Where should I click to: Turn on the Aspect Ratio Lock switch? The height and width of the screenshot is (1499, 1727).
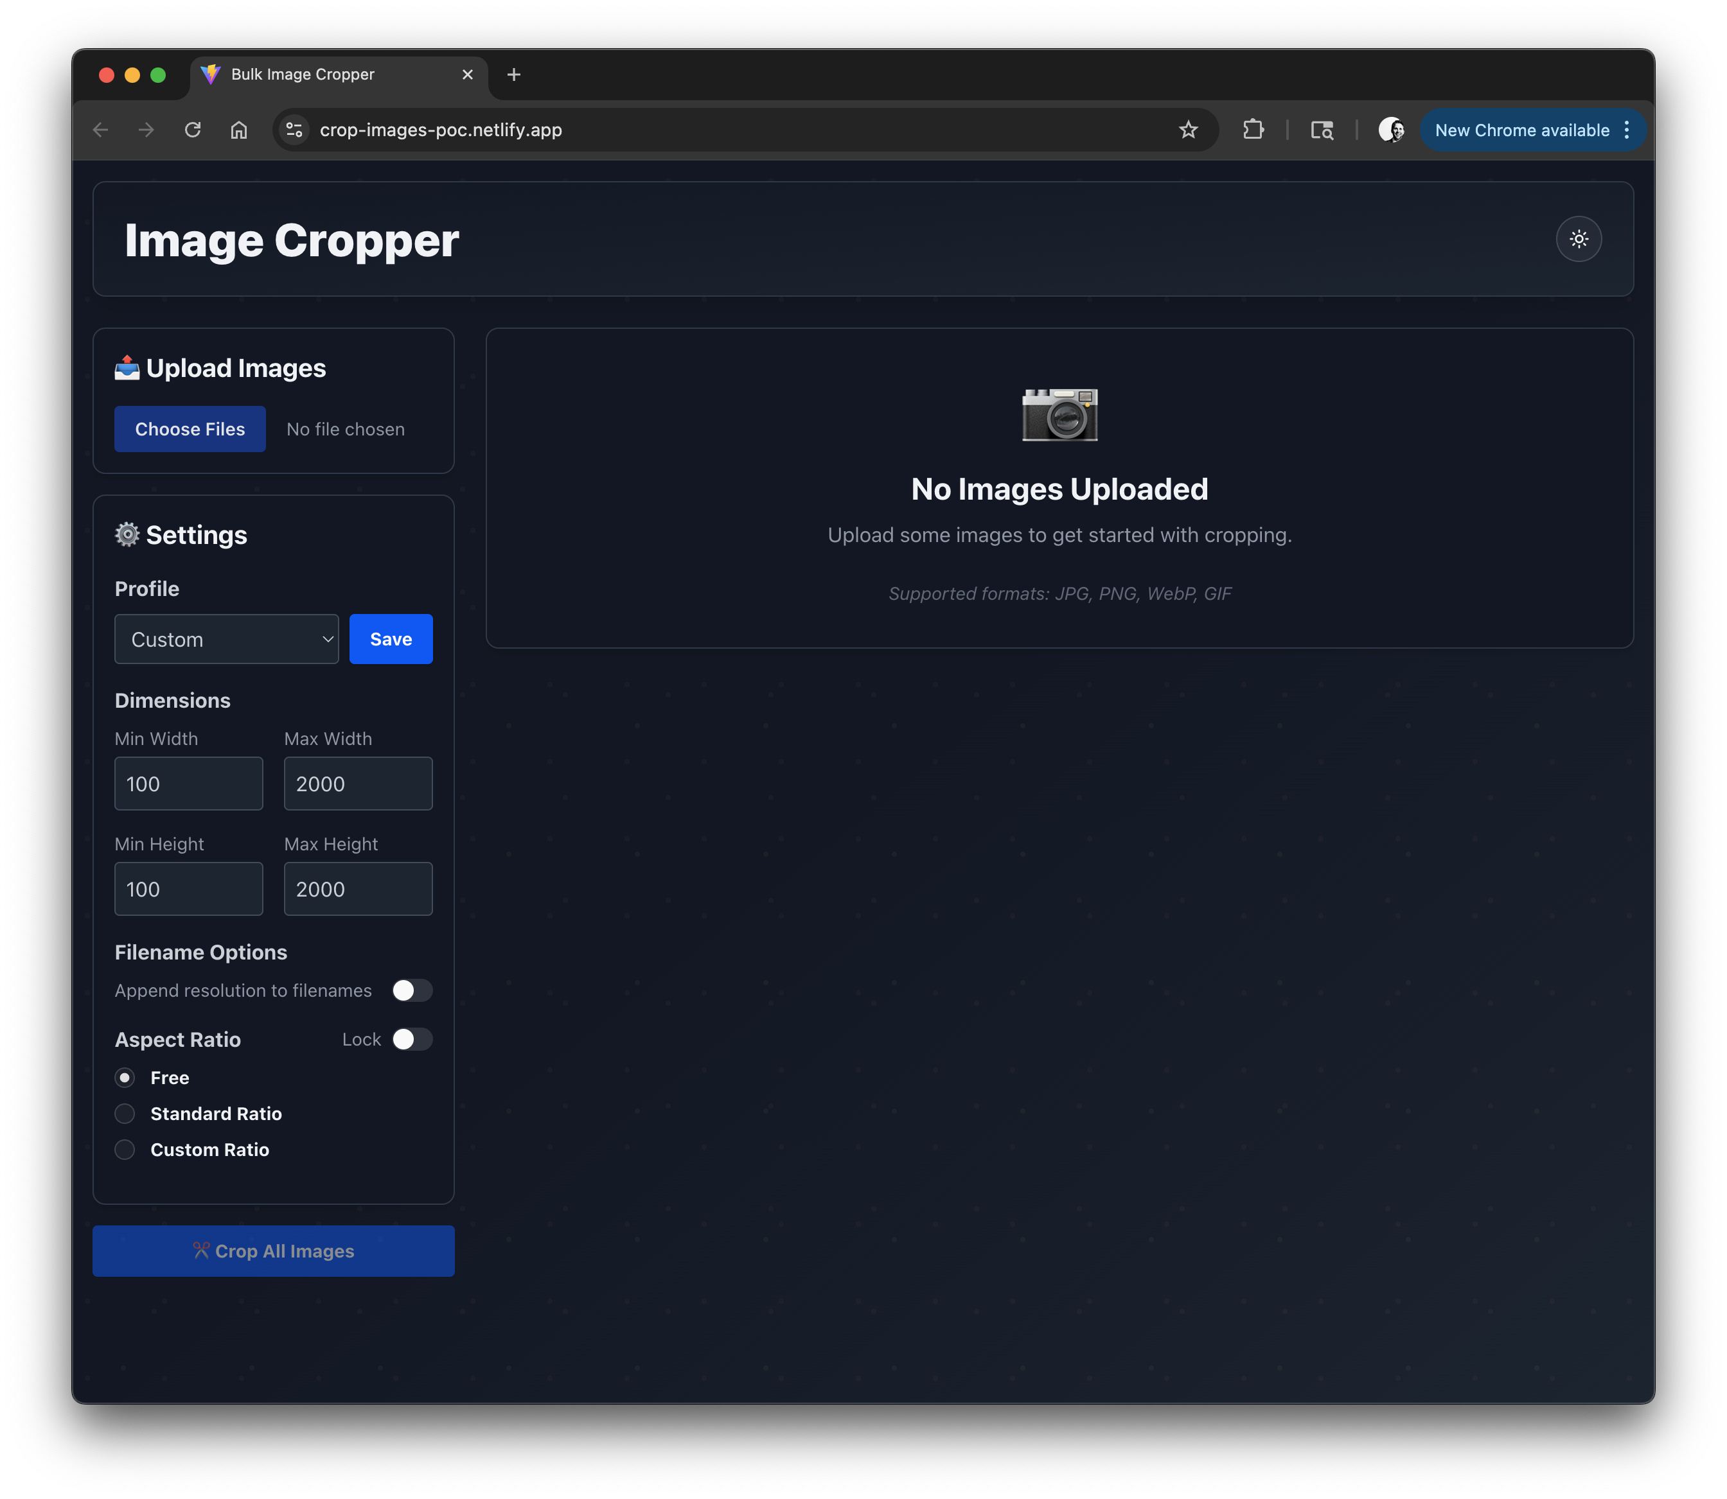pos(412,1039)
